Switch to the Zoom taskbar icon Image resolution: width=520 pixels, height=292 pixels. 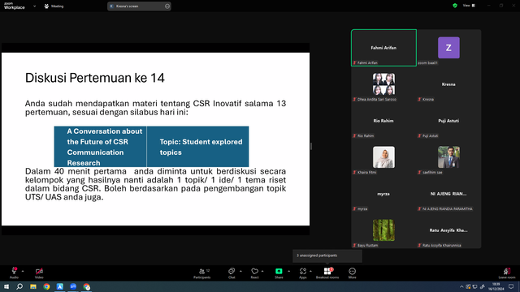pos(73,286)
